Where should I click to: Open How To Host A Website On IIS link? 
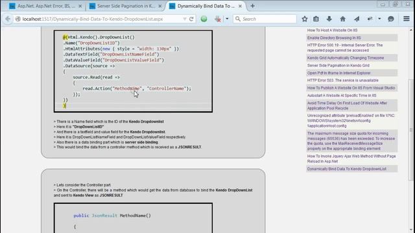[x=332, y=30]
